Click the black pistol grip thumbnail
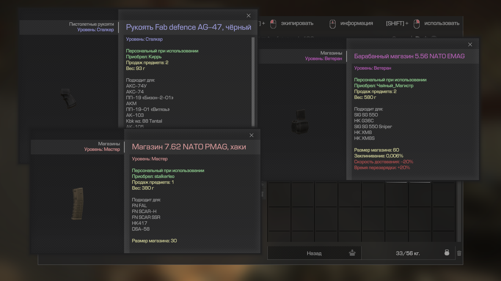 (x=69, y=99)
